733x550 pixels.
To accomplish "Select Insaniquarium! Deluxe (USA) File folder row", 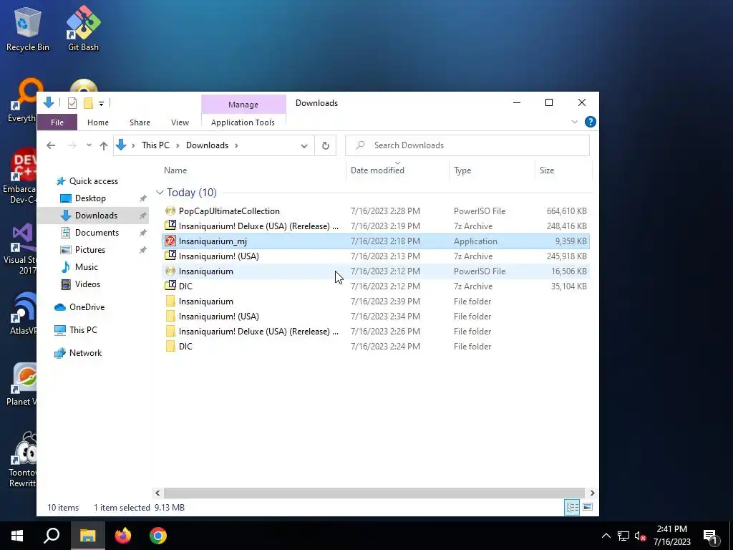I will pyautogui.click(x=376, y=332).
